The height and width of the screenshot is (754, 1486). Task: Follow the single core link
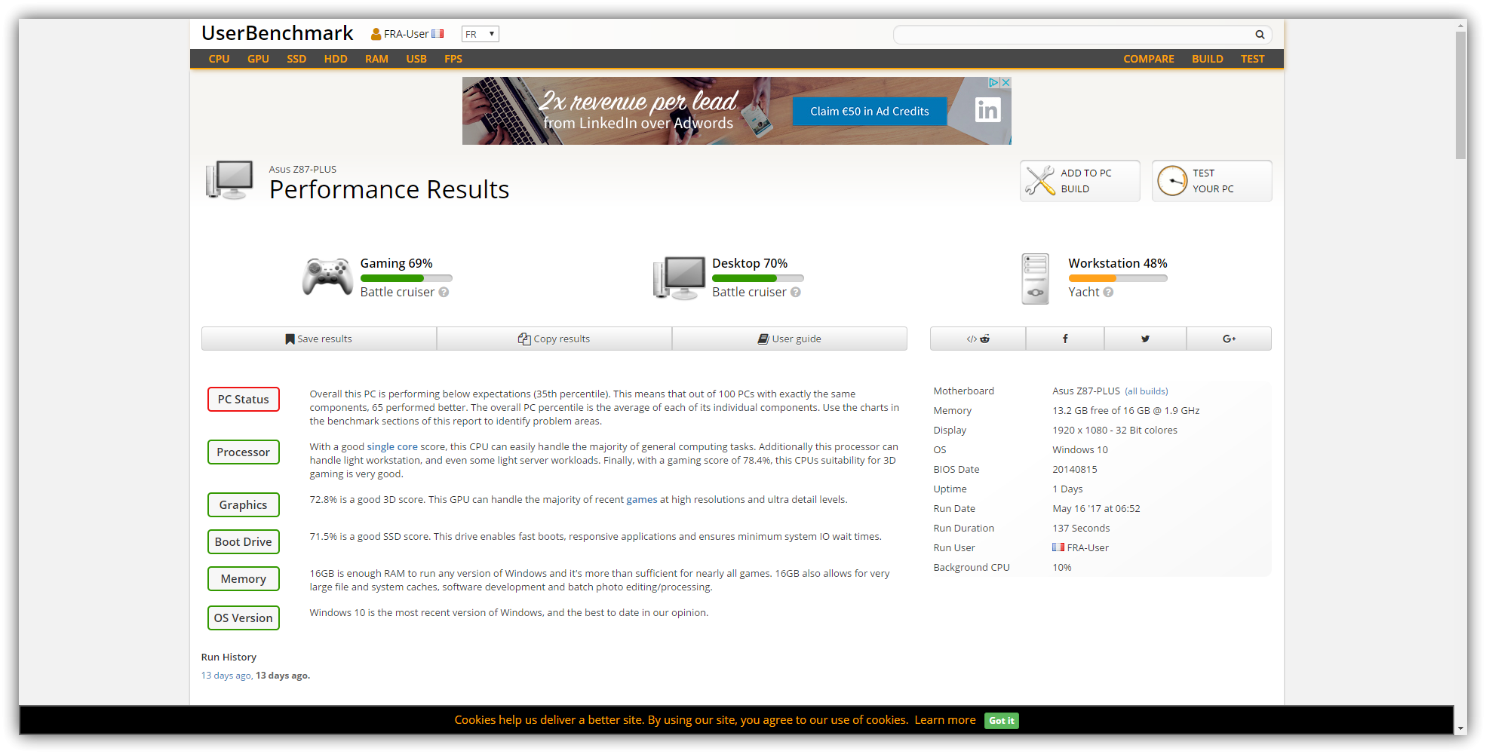392,447
